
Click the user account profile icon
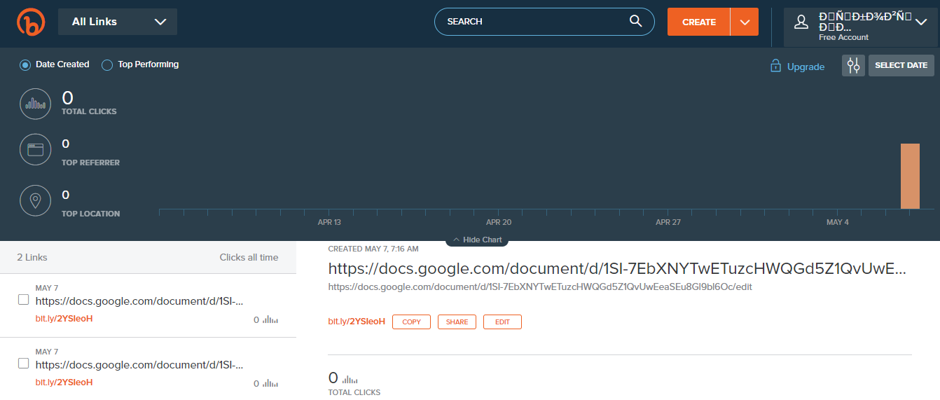801,22
